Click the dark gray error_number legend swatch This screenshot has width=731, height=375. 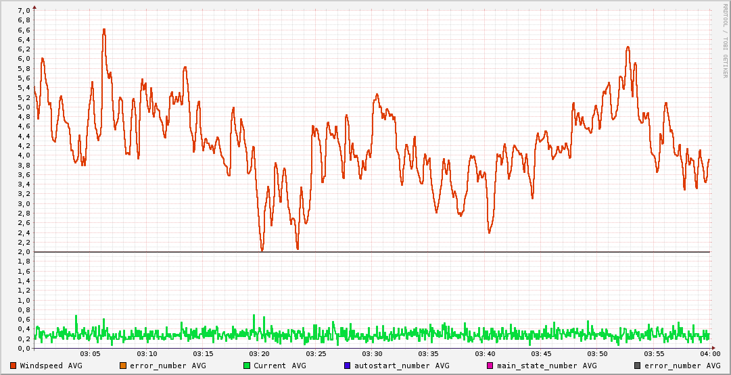638,366
